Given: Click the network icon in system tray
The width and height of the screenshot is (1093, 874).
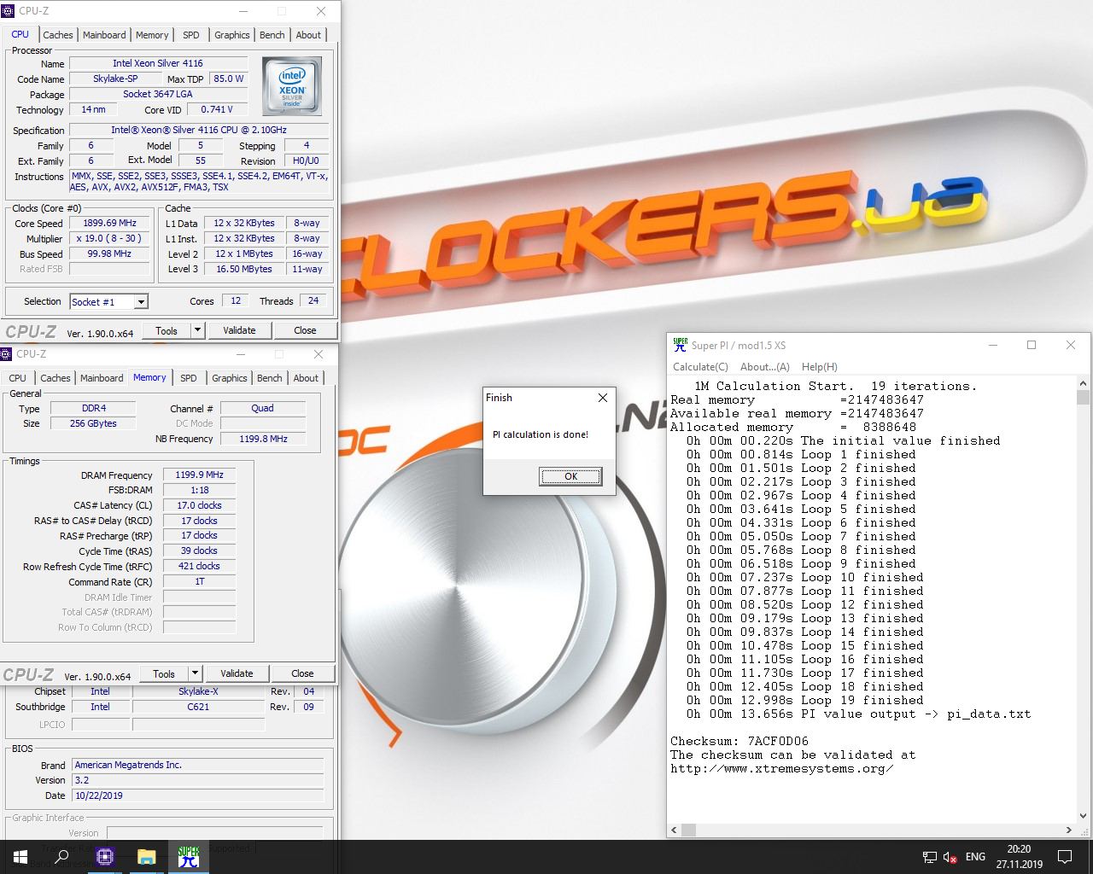Looking at the screenshot, I should pos(930,857).
